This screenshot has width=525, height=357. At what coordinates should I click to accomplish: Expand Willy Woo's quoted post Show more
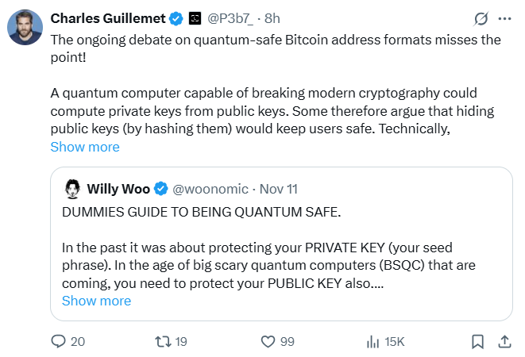click(x=96, y=301)
